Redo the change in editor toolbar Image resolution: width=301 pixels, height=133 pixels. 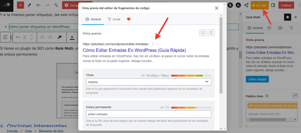click(47, 5)
